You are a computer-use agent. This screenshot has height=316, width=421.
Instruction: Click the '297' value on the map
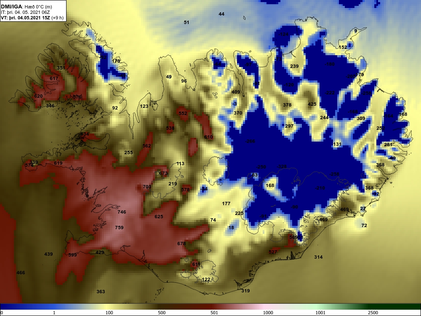289,126
